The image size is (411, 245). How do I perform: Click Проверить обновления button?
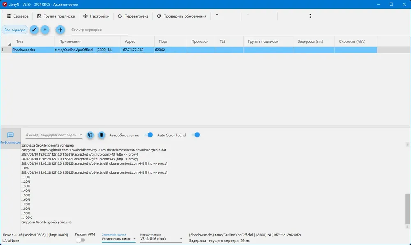182,16
